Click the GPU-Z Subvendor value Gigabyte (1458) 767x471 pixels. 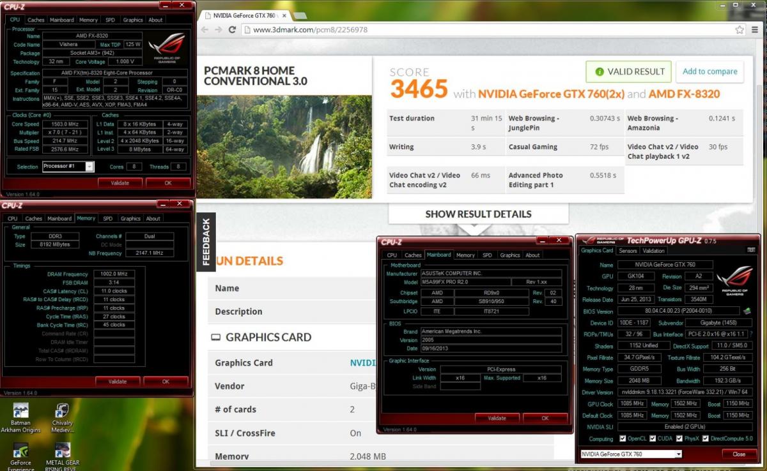(720, 323)
